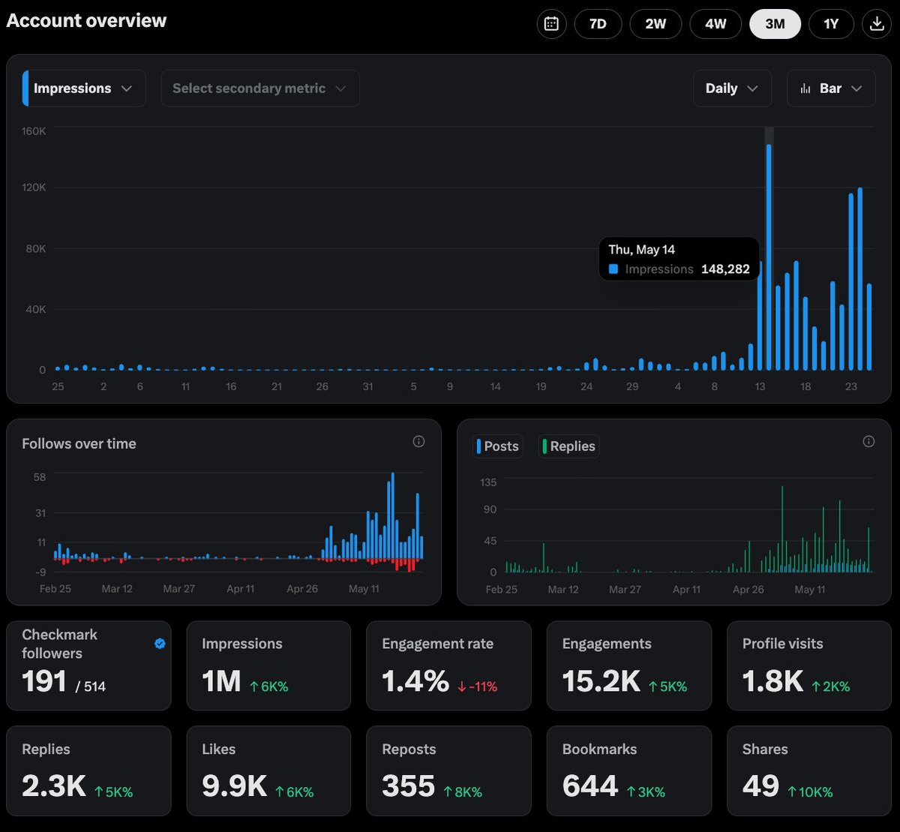Select the 2W time range
The height and width of the screenshot is (832, 900).
click(x=656, y=24)
